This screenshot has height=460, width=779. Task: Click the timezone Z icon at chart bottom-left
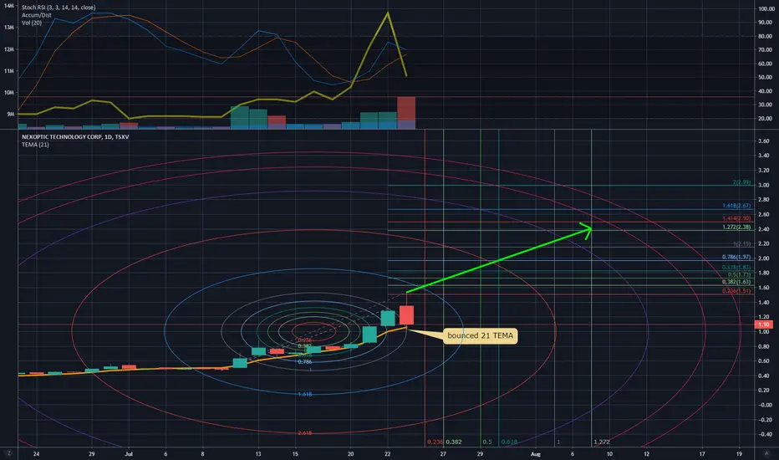[8, 453]
